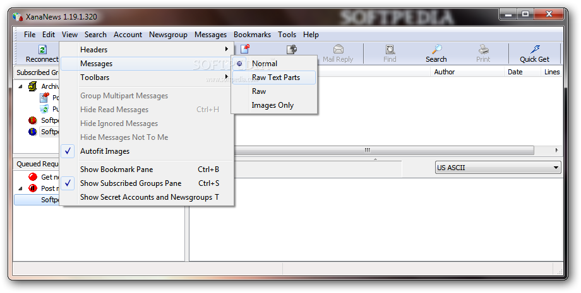Click the green arrows icon under Archive
Screen dimensions: 581x293
click(44, 109)
